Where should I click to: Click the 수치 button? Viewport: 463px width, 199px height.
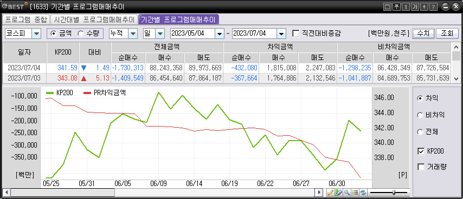pyautogui.click(x=423, y=34)
